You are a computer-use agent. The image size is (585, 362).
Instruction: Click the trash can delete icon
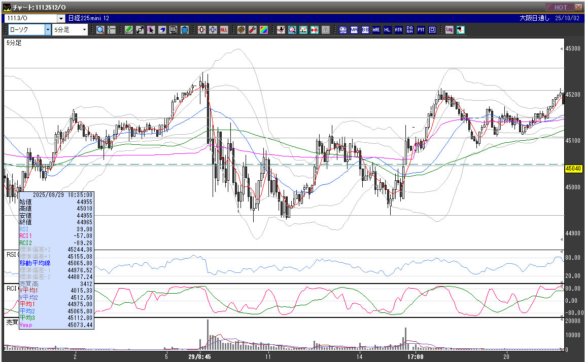point(184,30)
